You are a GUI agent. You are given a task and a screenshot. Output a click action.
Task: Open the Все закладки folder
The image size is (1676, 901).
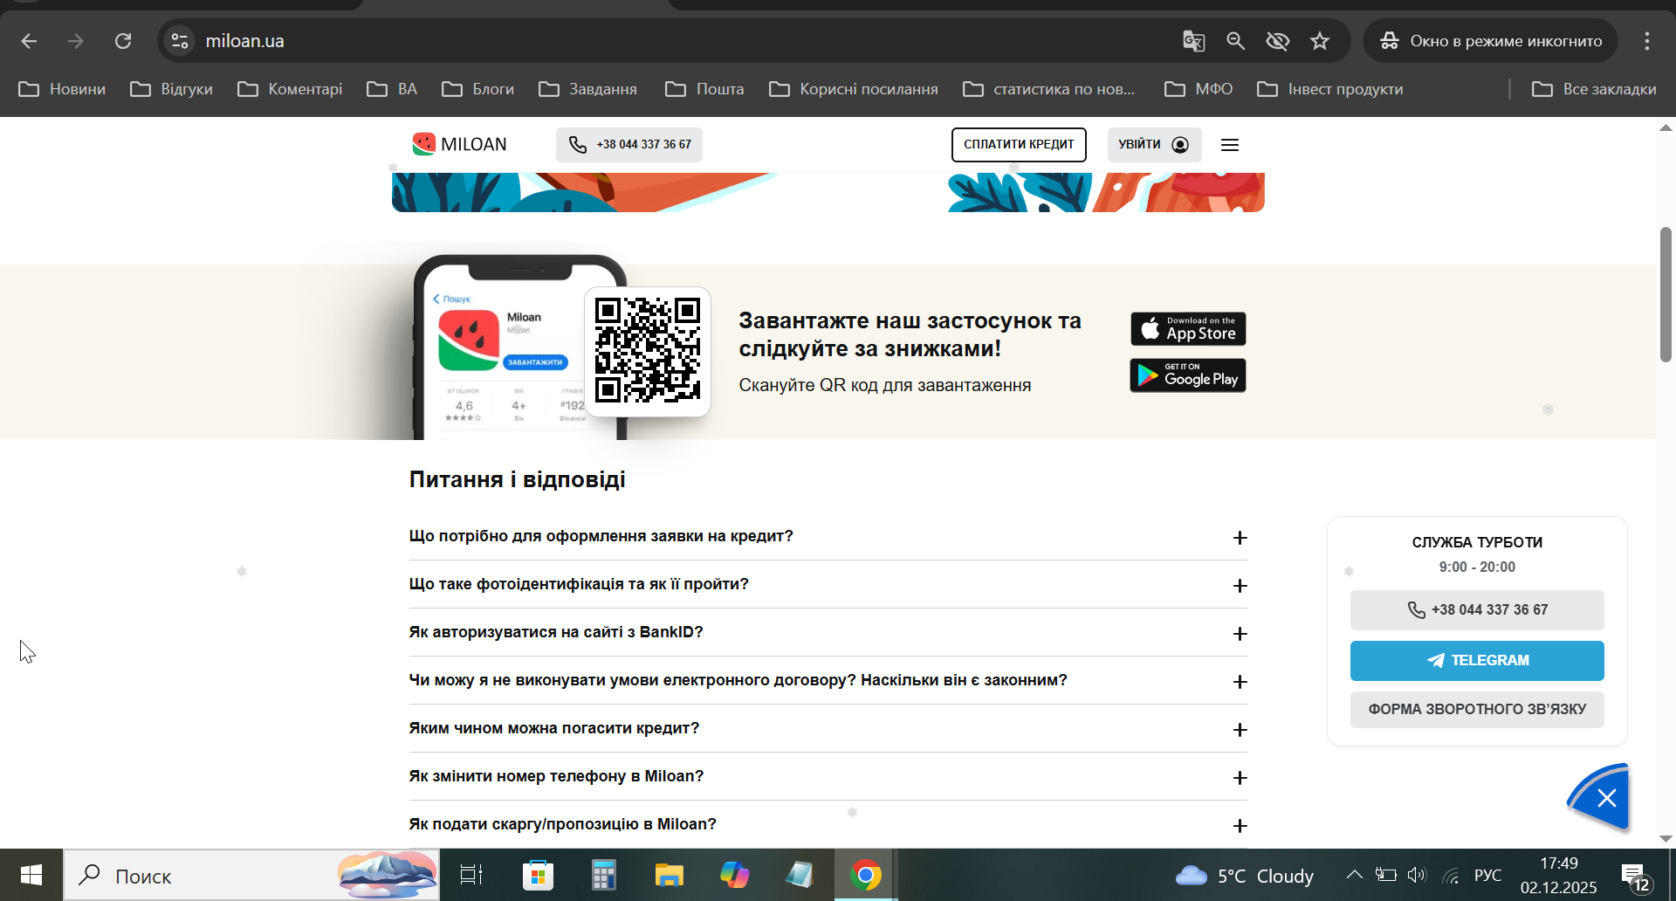pos(1594,89)
